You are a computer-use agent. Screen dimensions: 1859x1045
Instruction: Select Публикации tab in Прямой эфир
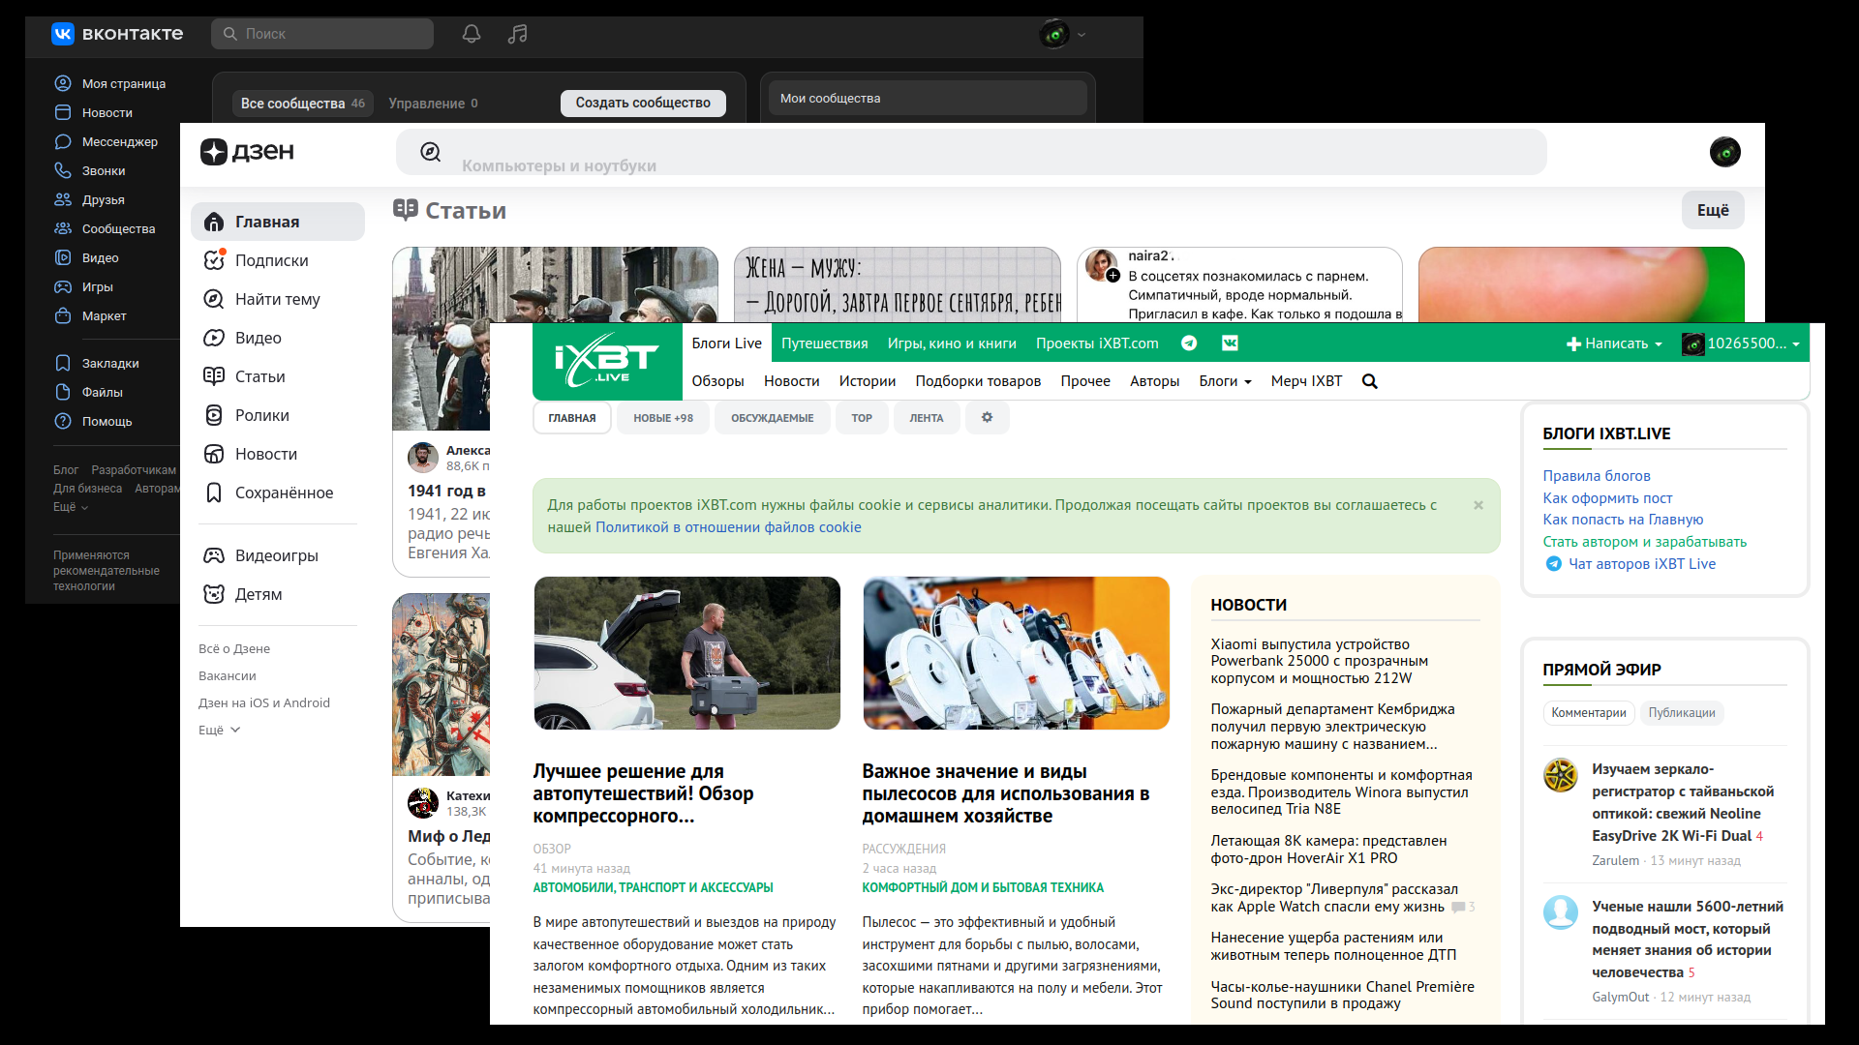click(x=1682, y=713)
